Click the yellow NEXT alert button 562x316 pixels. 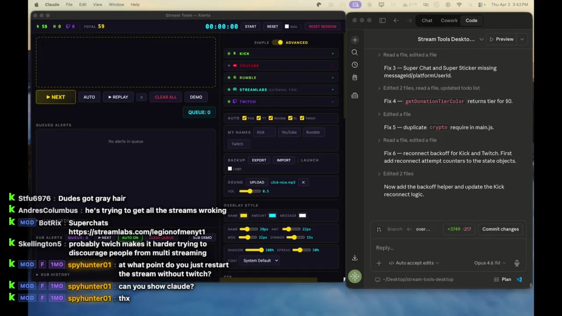(x=55, y=97)
